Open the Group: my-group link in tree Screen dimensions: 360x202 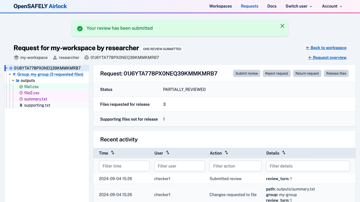tap(50, 74)
